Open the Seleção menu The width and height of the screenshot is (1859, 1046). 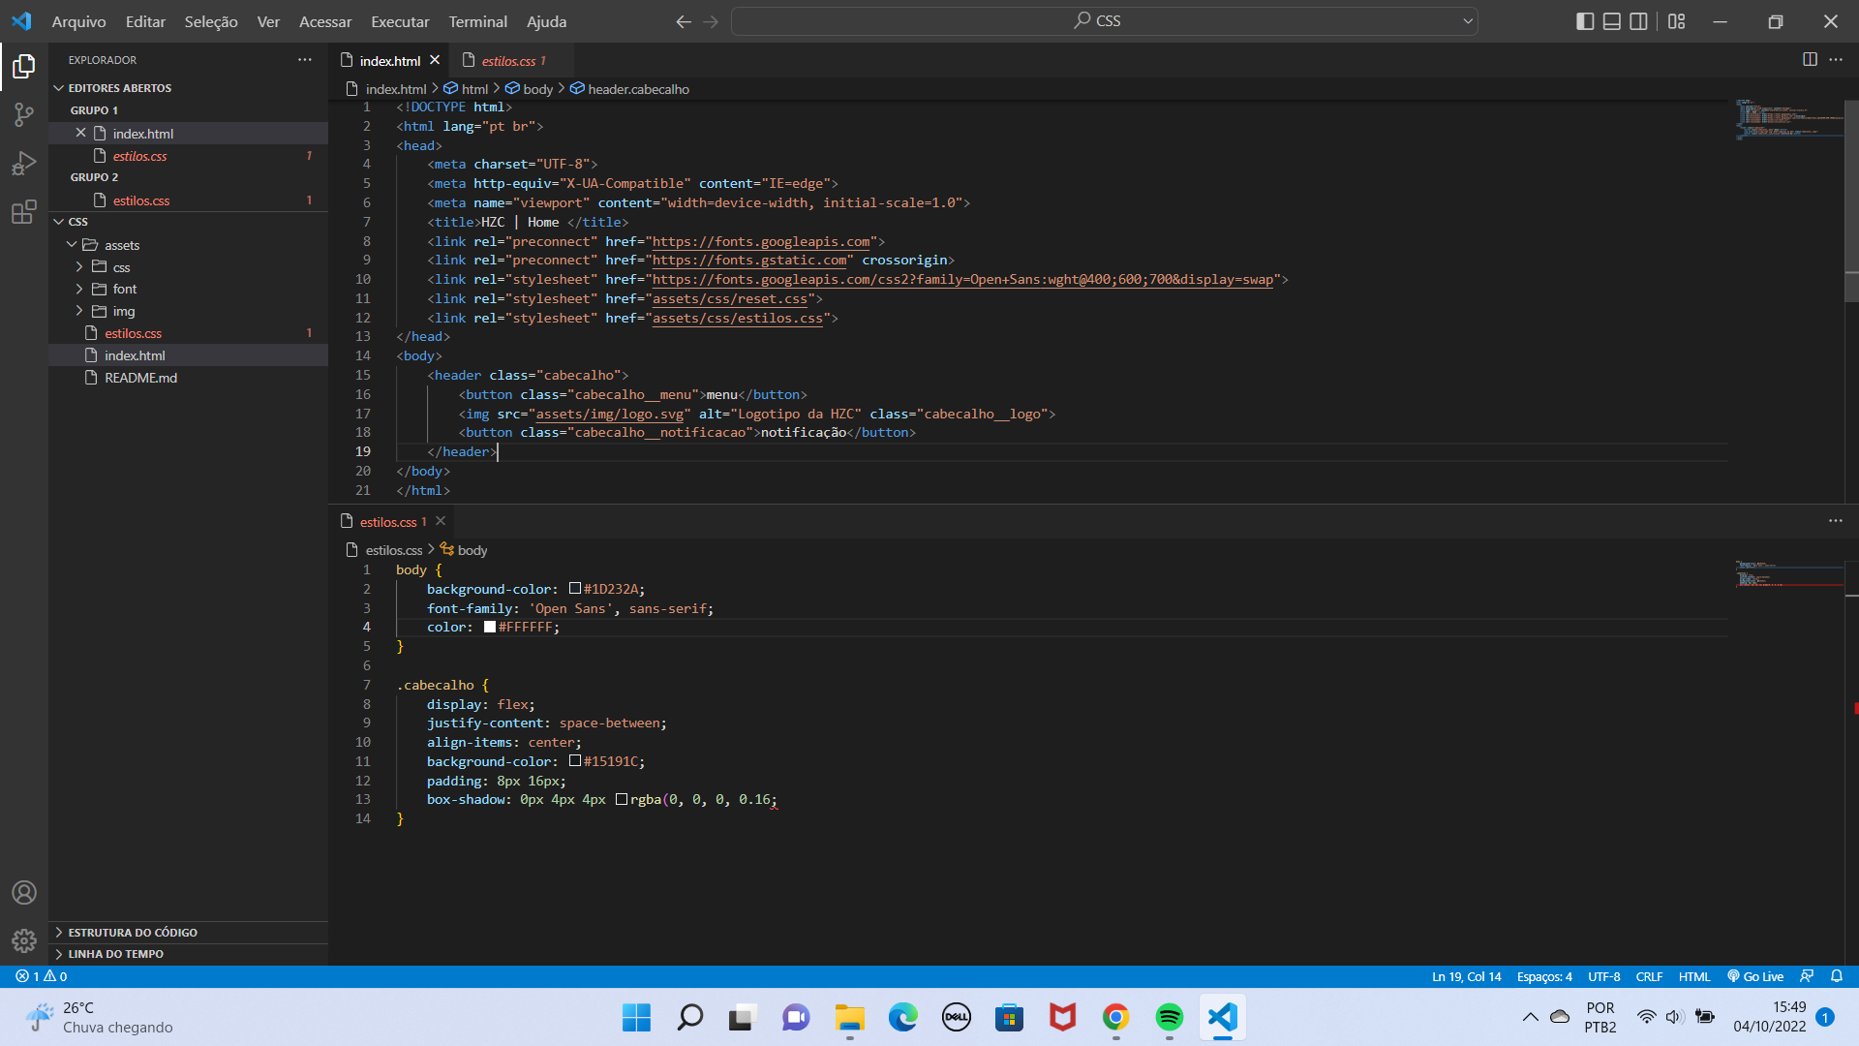pyautogui.click(x=211, y=21)
